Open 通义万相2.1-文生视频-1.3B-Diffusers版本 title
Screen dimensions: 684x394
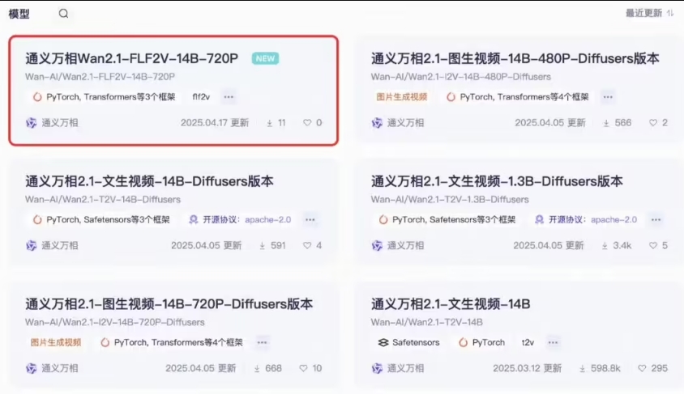497,181
